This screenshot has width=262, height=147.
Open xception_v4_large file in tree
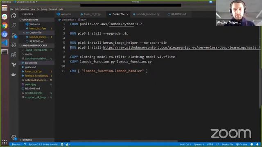tap(36, 97)
